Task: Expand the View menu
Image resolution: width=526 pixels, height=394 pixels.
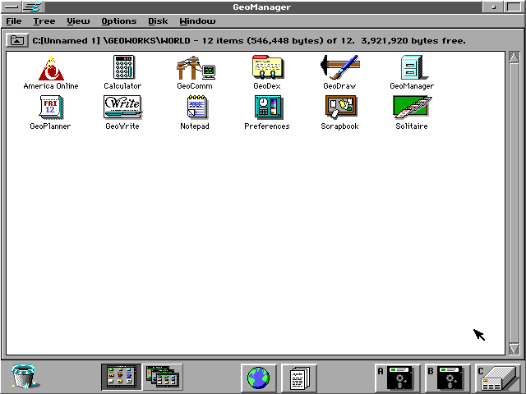Action: (x=78, y=21)
